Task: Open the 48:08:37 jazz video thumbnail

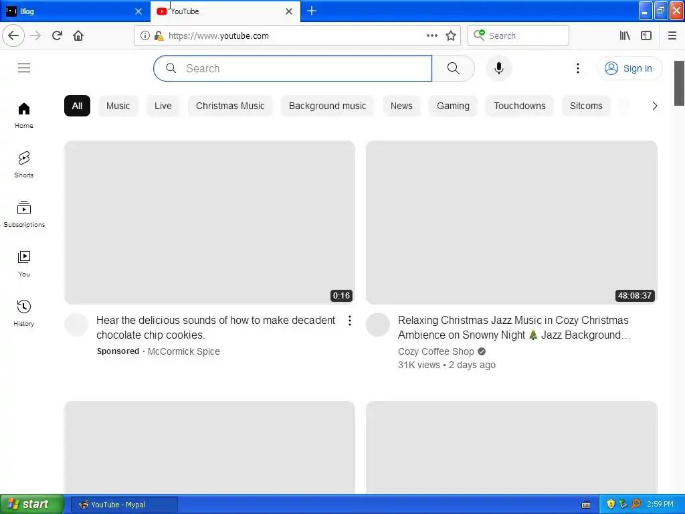Action: click(511, 222)
